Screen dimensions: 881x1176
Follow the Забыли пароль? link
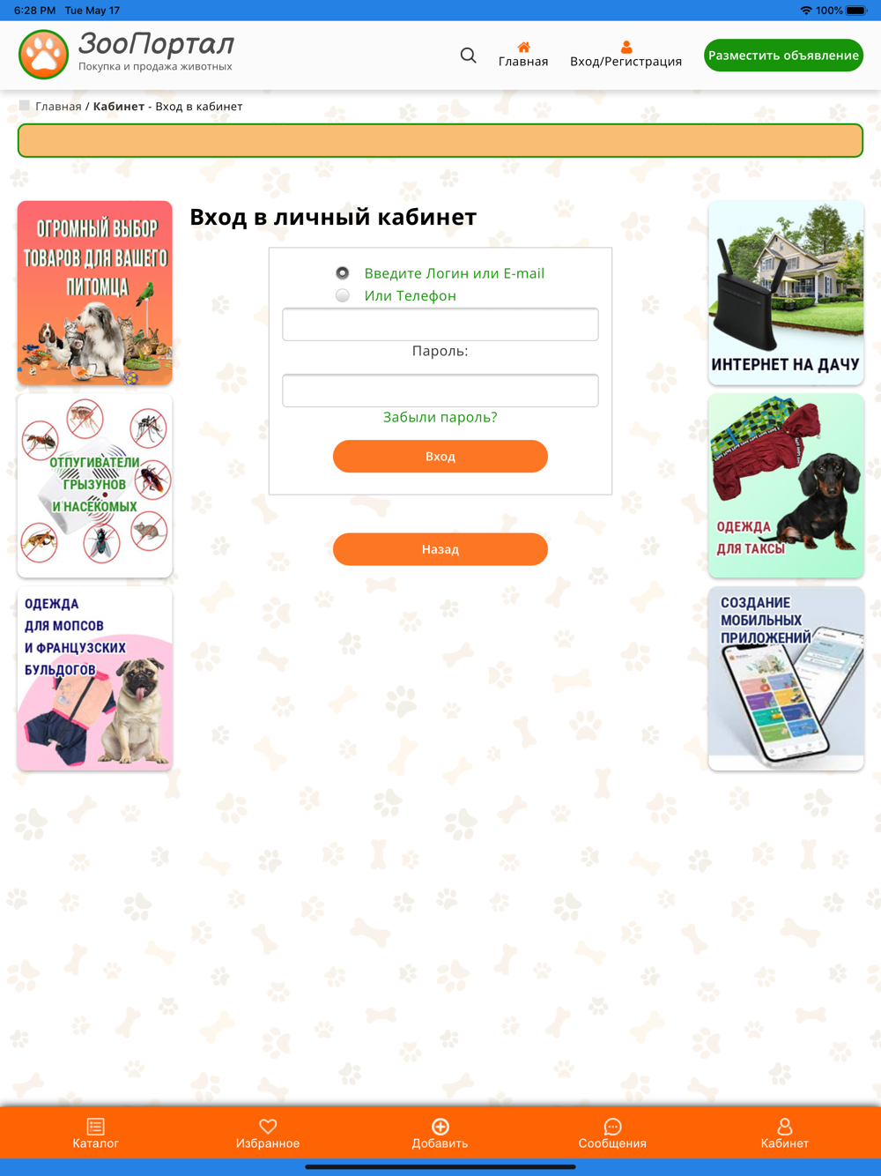point(440,417)
